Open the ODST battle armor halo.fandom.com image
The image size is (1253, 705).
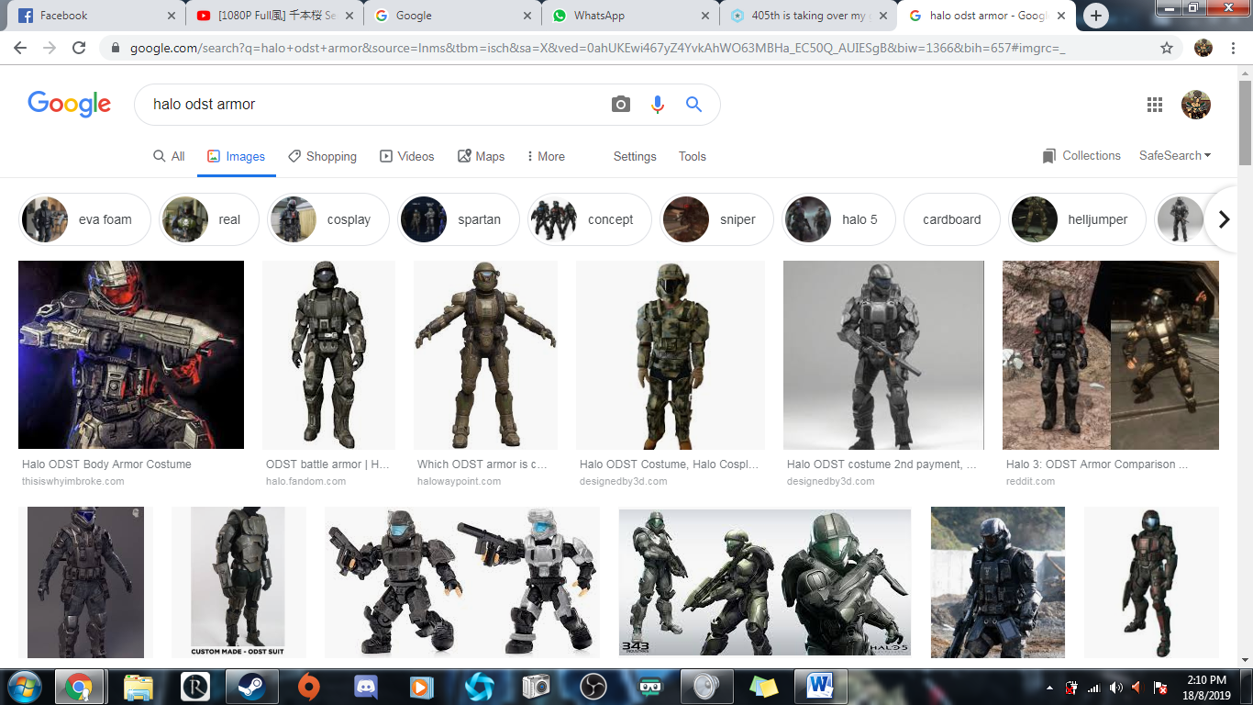point(328,354)
